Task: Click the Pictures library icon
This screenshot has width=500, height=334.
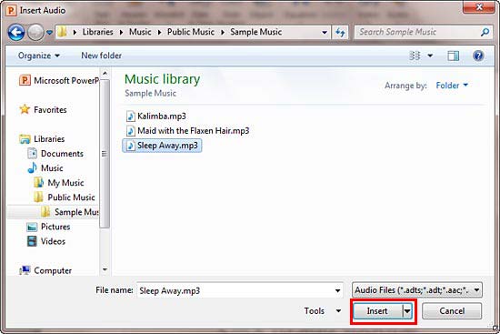Action: [x=32, y=227]
